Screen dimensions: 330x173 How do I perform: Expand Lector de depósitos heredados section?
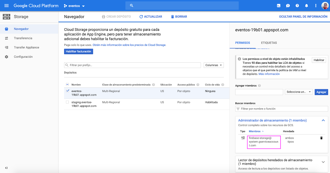click(323, 162)
